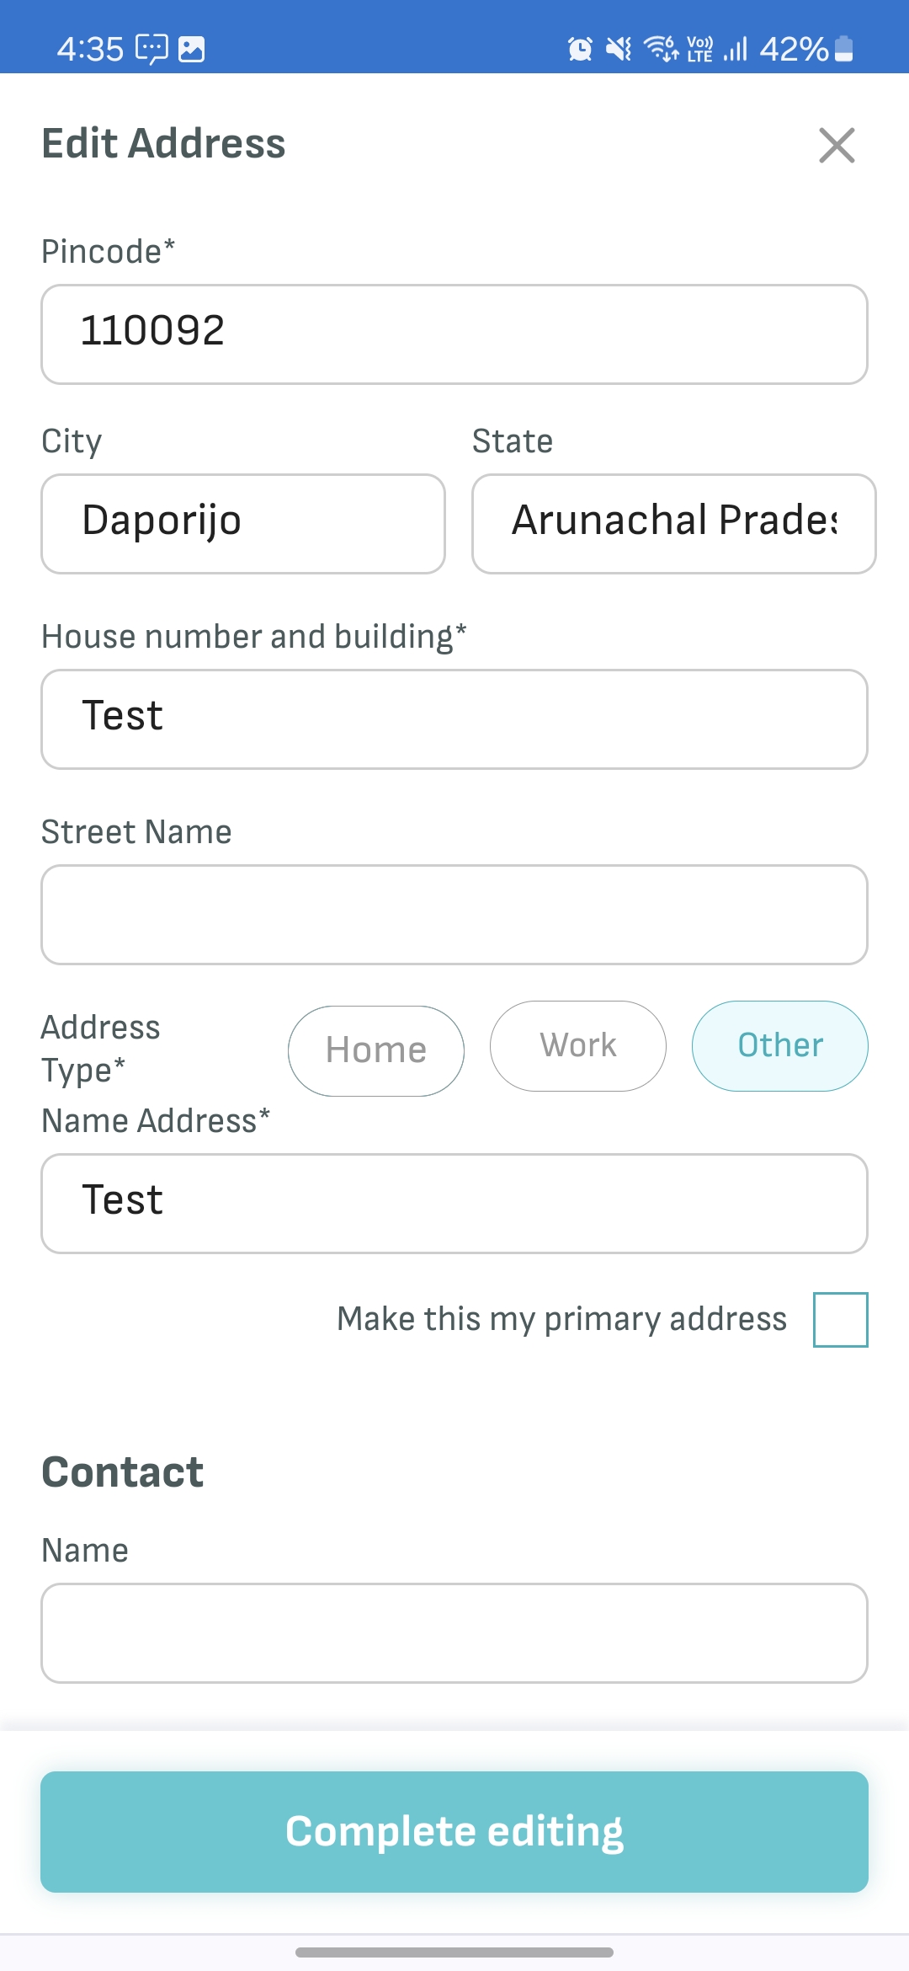Screen dimensions: 909x1971
Task: Select Other address type
Action: pyautogui.click(x=780, y=1045)
